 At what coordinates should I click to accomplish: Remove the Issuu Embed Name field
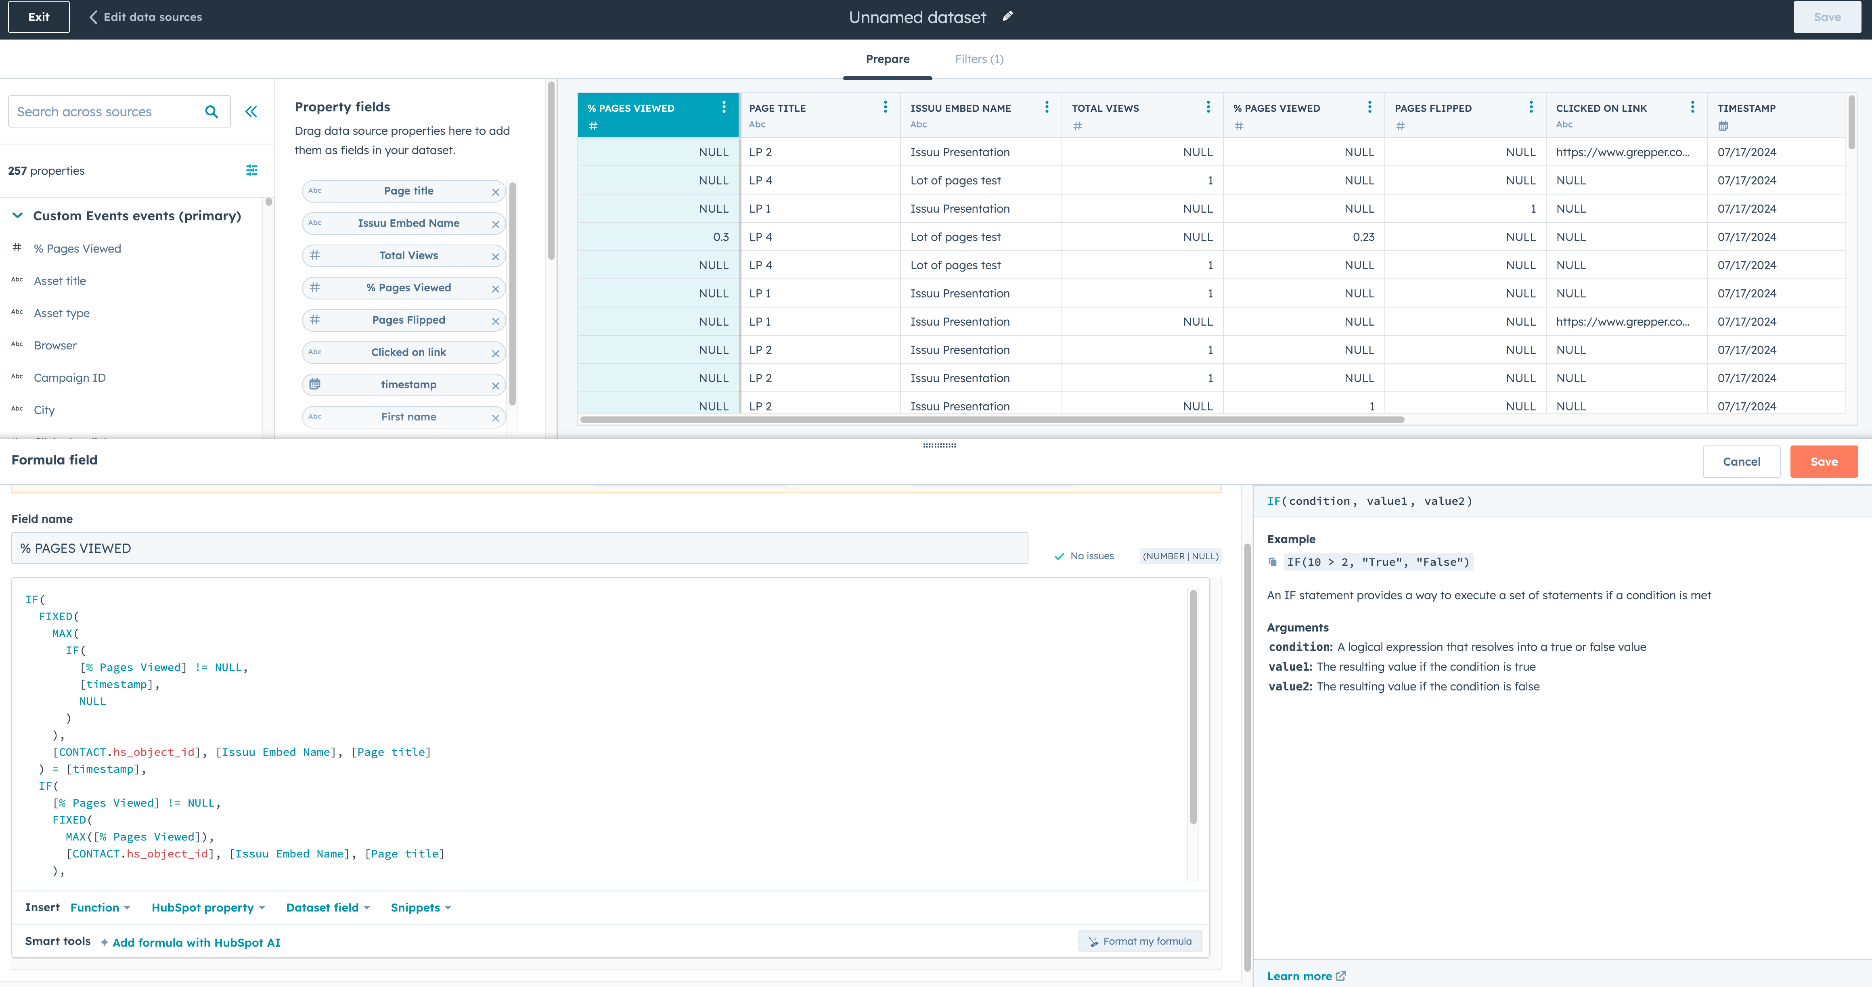pos(496,224)
